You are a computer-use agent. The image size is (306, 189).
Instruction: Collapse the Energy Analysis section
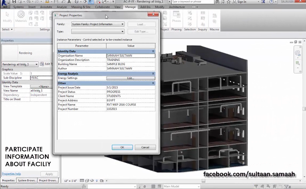pyautogui.click(x=153, y=74)
